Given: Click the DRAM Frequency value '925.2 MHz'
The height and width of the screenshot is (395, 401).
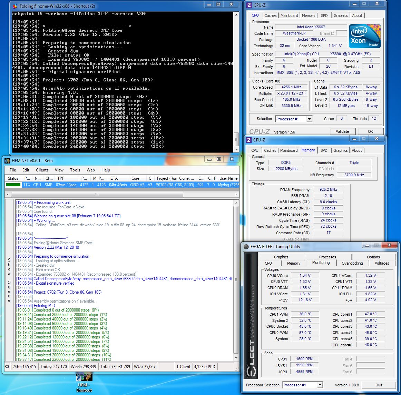Looking at the screenshot, I should tap(328, 190).
